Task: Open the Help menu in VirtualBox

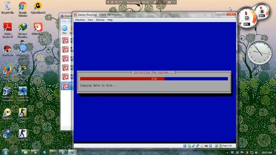Action: coord(110,20)
